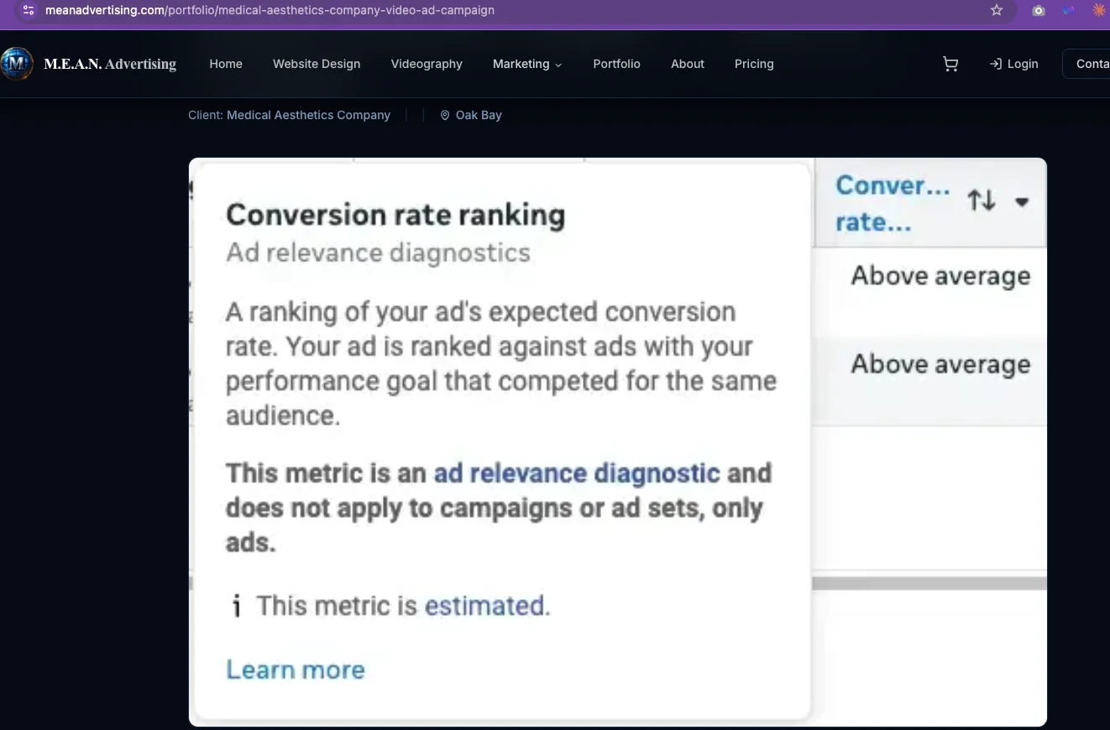Click the M.E.A.N. Advertising logo

point(90,63)
